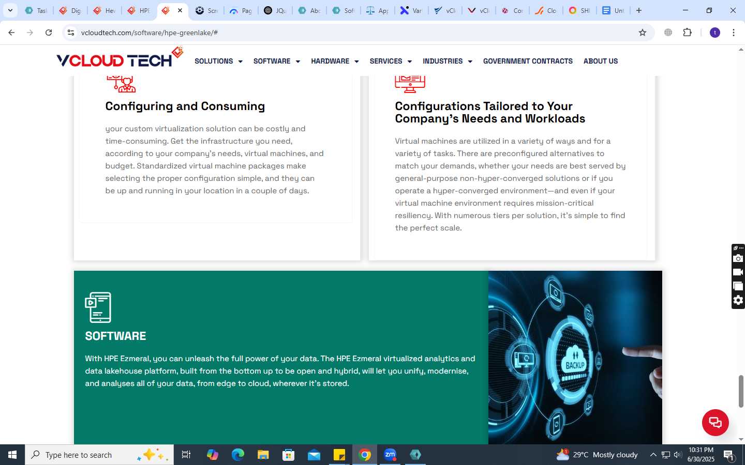Switch to the 'SHI' browser tab
This screenshot has height=465, width=745.
point(579,10)
